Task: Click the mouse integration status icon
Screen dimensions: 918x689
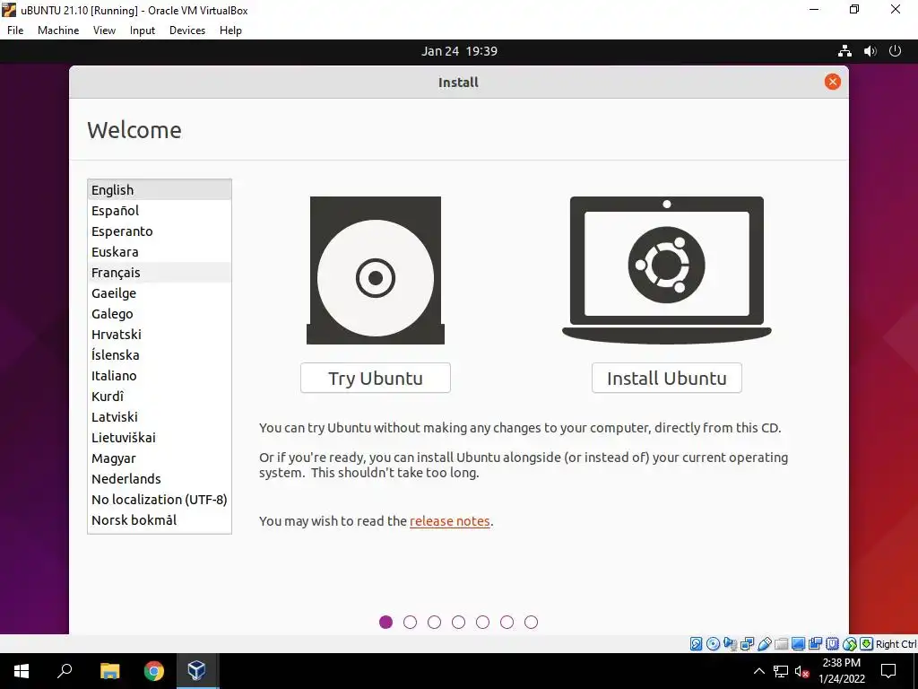Action: coord(850,644)
